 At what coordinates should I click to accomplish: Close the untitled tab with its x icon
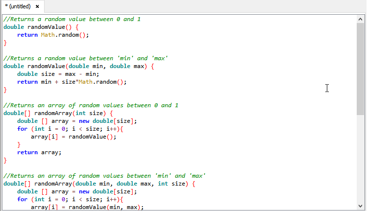tap(37, 6)
